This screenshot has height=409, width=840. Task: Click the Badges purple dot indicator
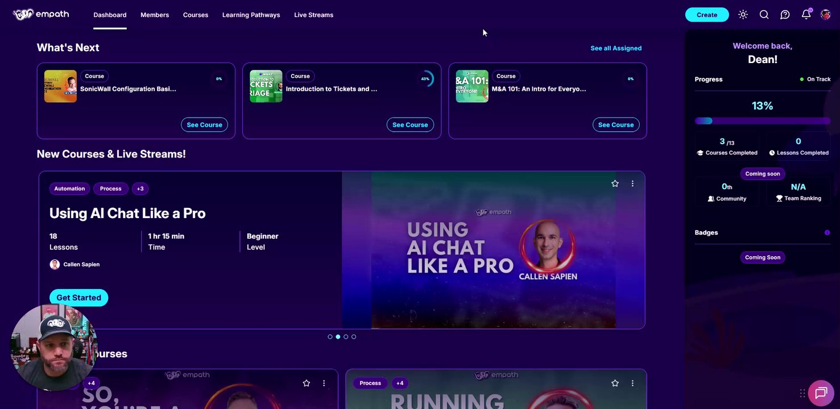pos(827,232)
